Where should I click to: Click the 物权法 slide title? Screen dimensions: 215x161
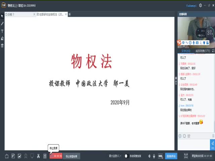[x=91, y=61]
